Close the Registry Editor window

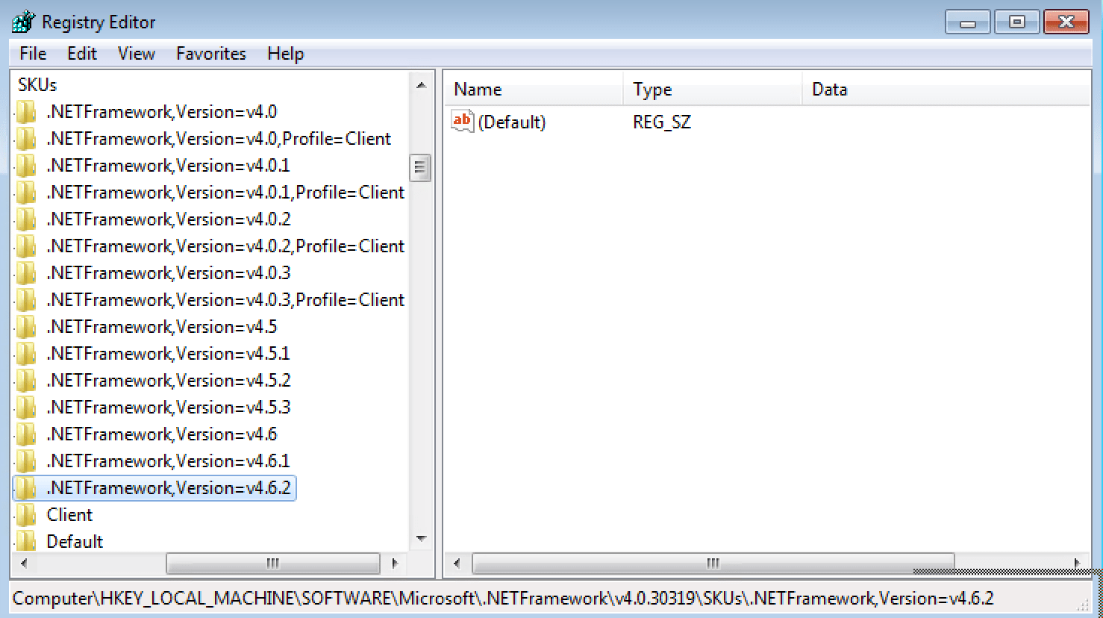pos(1066,22)
